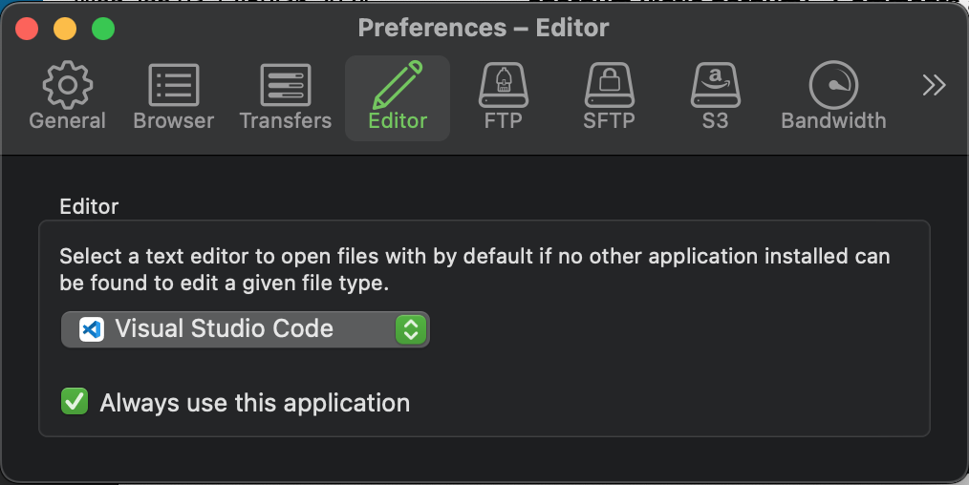Click the text editor description paragraph

(x=474, y=269)
